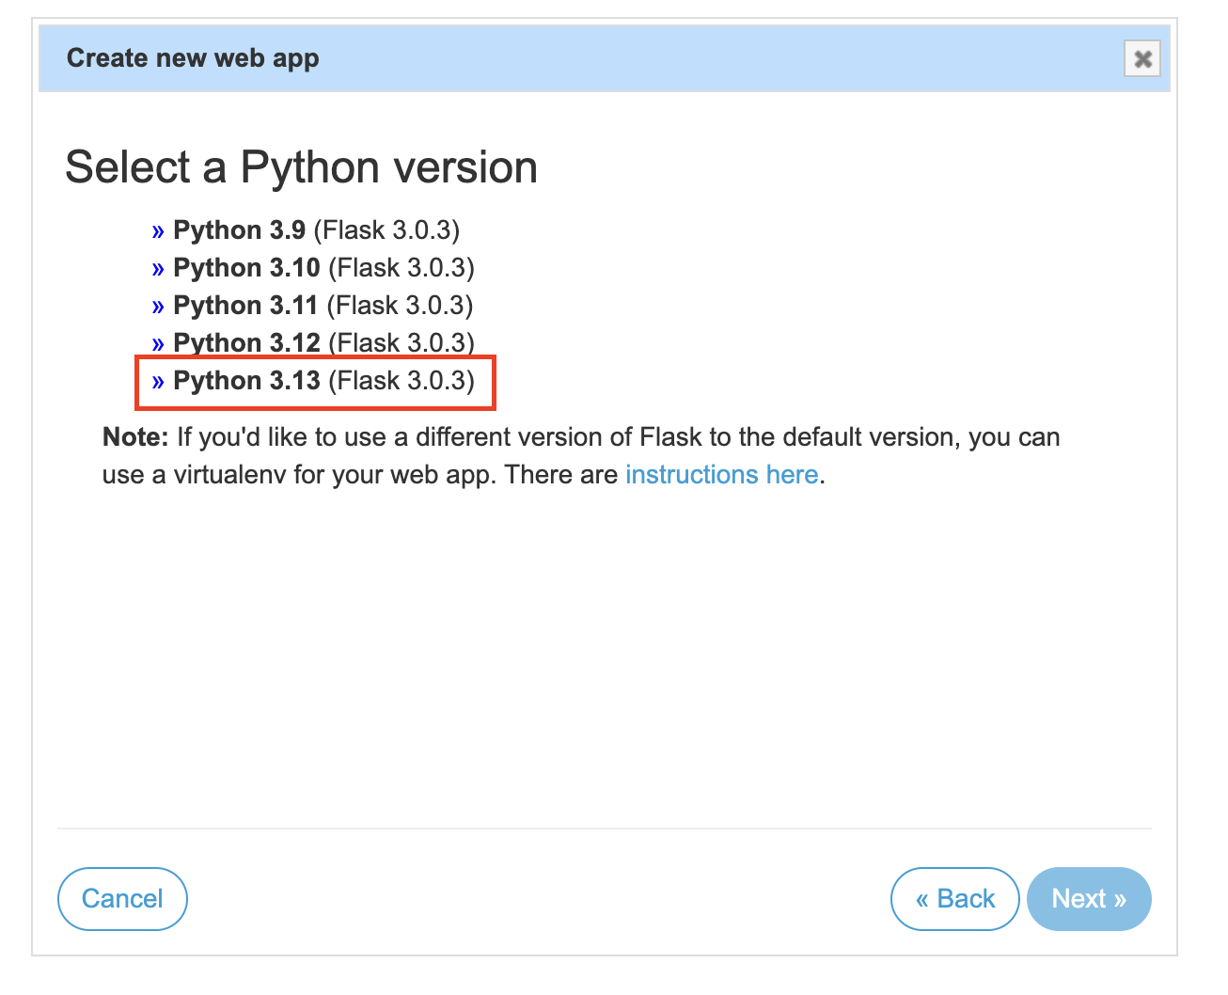Go back with the « Back button
The height and width of the screenshot is (995, 1228).
955,899
